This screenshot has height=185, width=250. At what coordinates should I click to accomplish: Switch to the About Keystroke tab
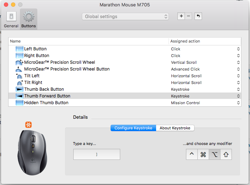[175, 128]
